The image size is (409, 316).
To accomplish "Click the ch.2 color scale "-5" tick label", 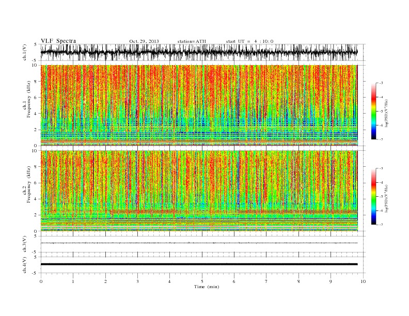I will 381,197.
